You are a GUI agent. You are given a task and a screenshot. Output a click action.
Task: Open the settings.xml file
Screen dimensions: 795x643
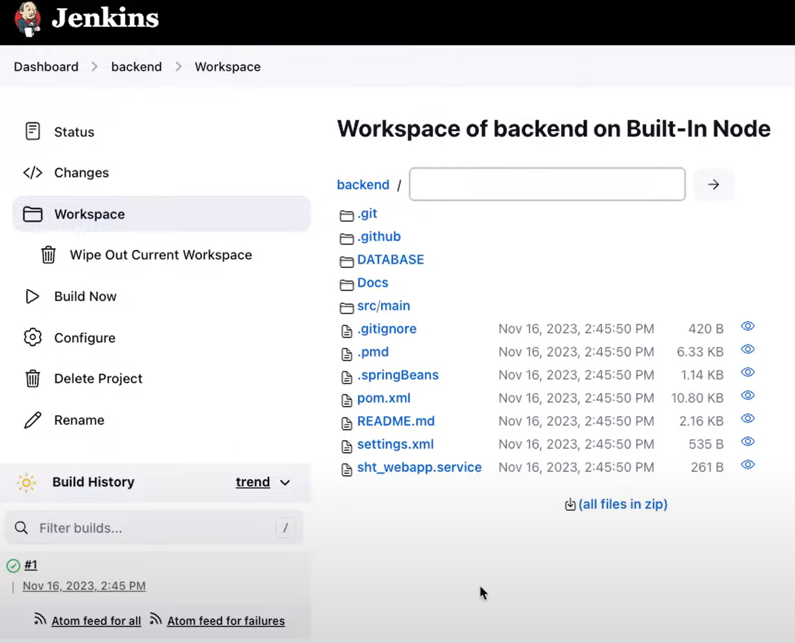point(395,444)
